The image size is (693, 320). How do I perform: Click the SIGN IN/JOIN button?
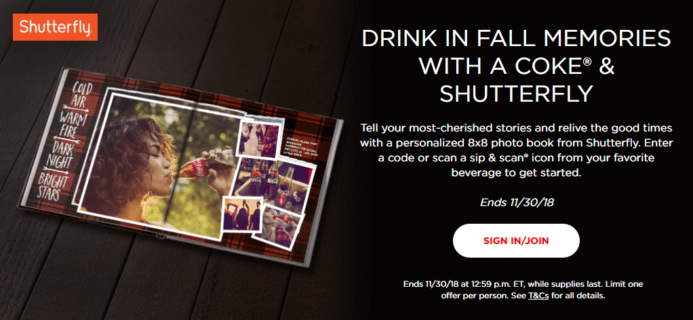click(x=516, y=241)
